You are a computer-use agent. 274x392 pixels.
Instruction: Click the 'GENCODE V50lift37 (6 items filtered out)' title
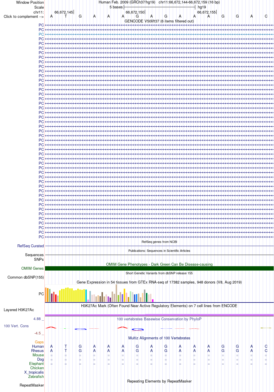tap(159, 21)
